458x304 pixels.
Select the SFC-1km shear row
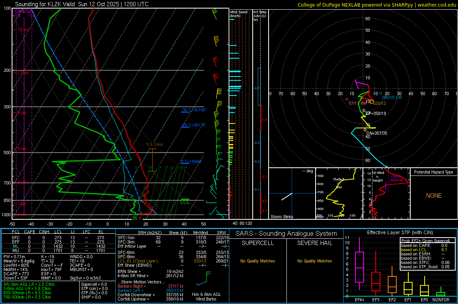pos(173,238)
